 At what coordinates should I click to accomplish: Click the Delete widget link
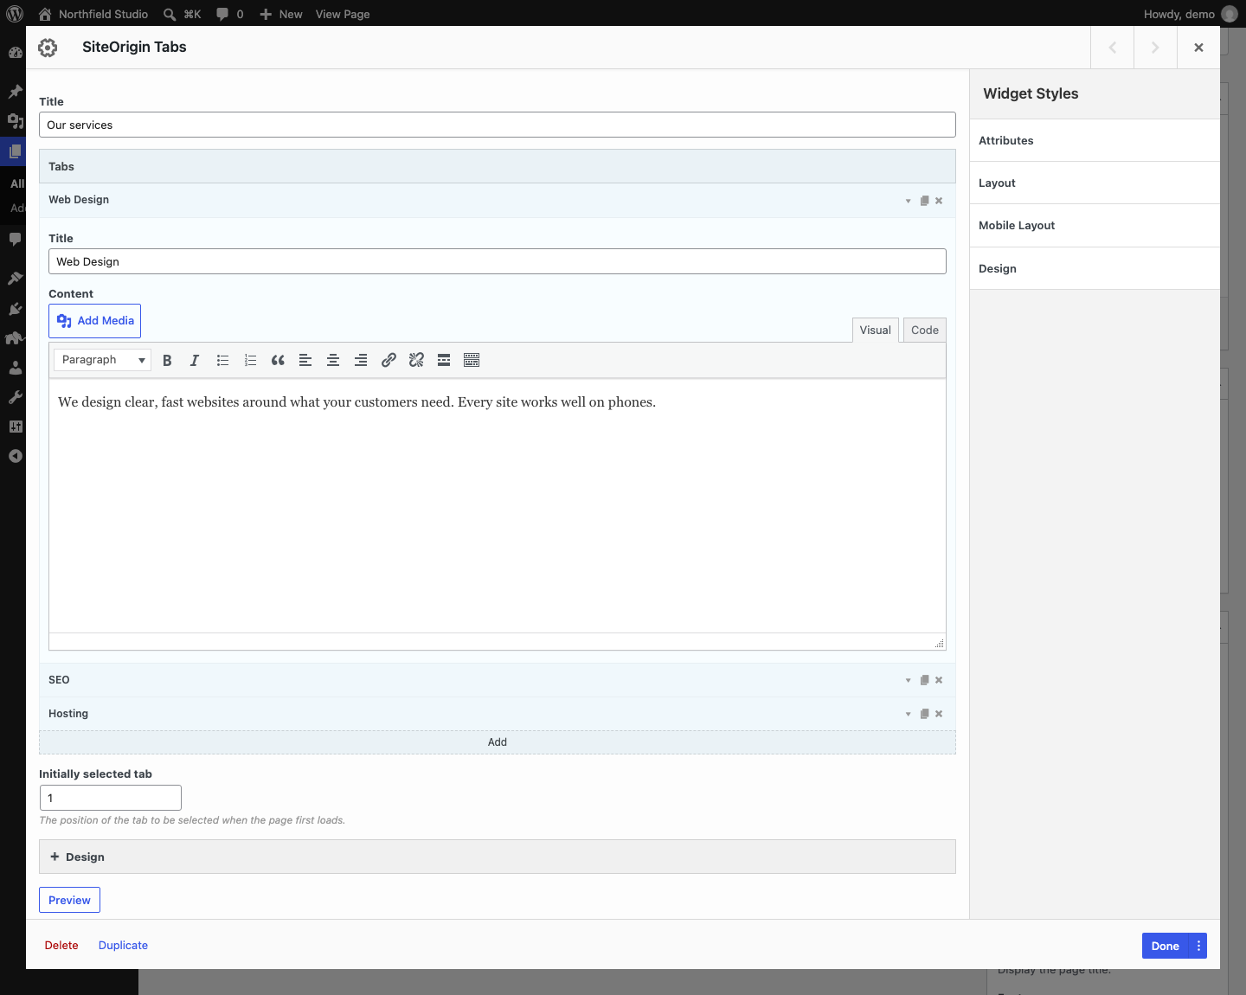[x=61, y=946]
